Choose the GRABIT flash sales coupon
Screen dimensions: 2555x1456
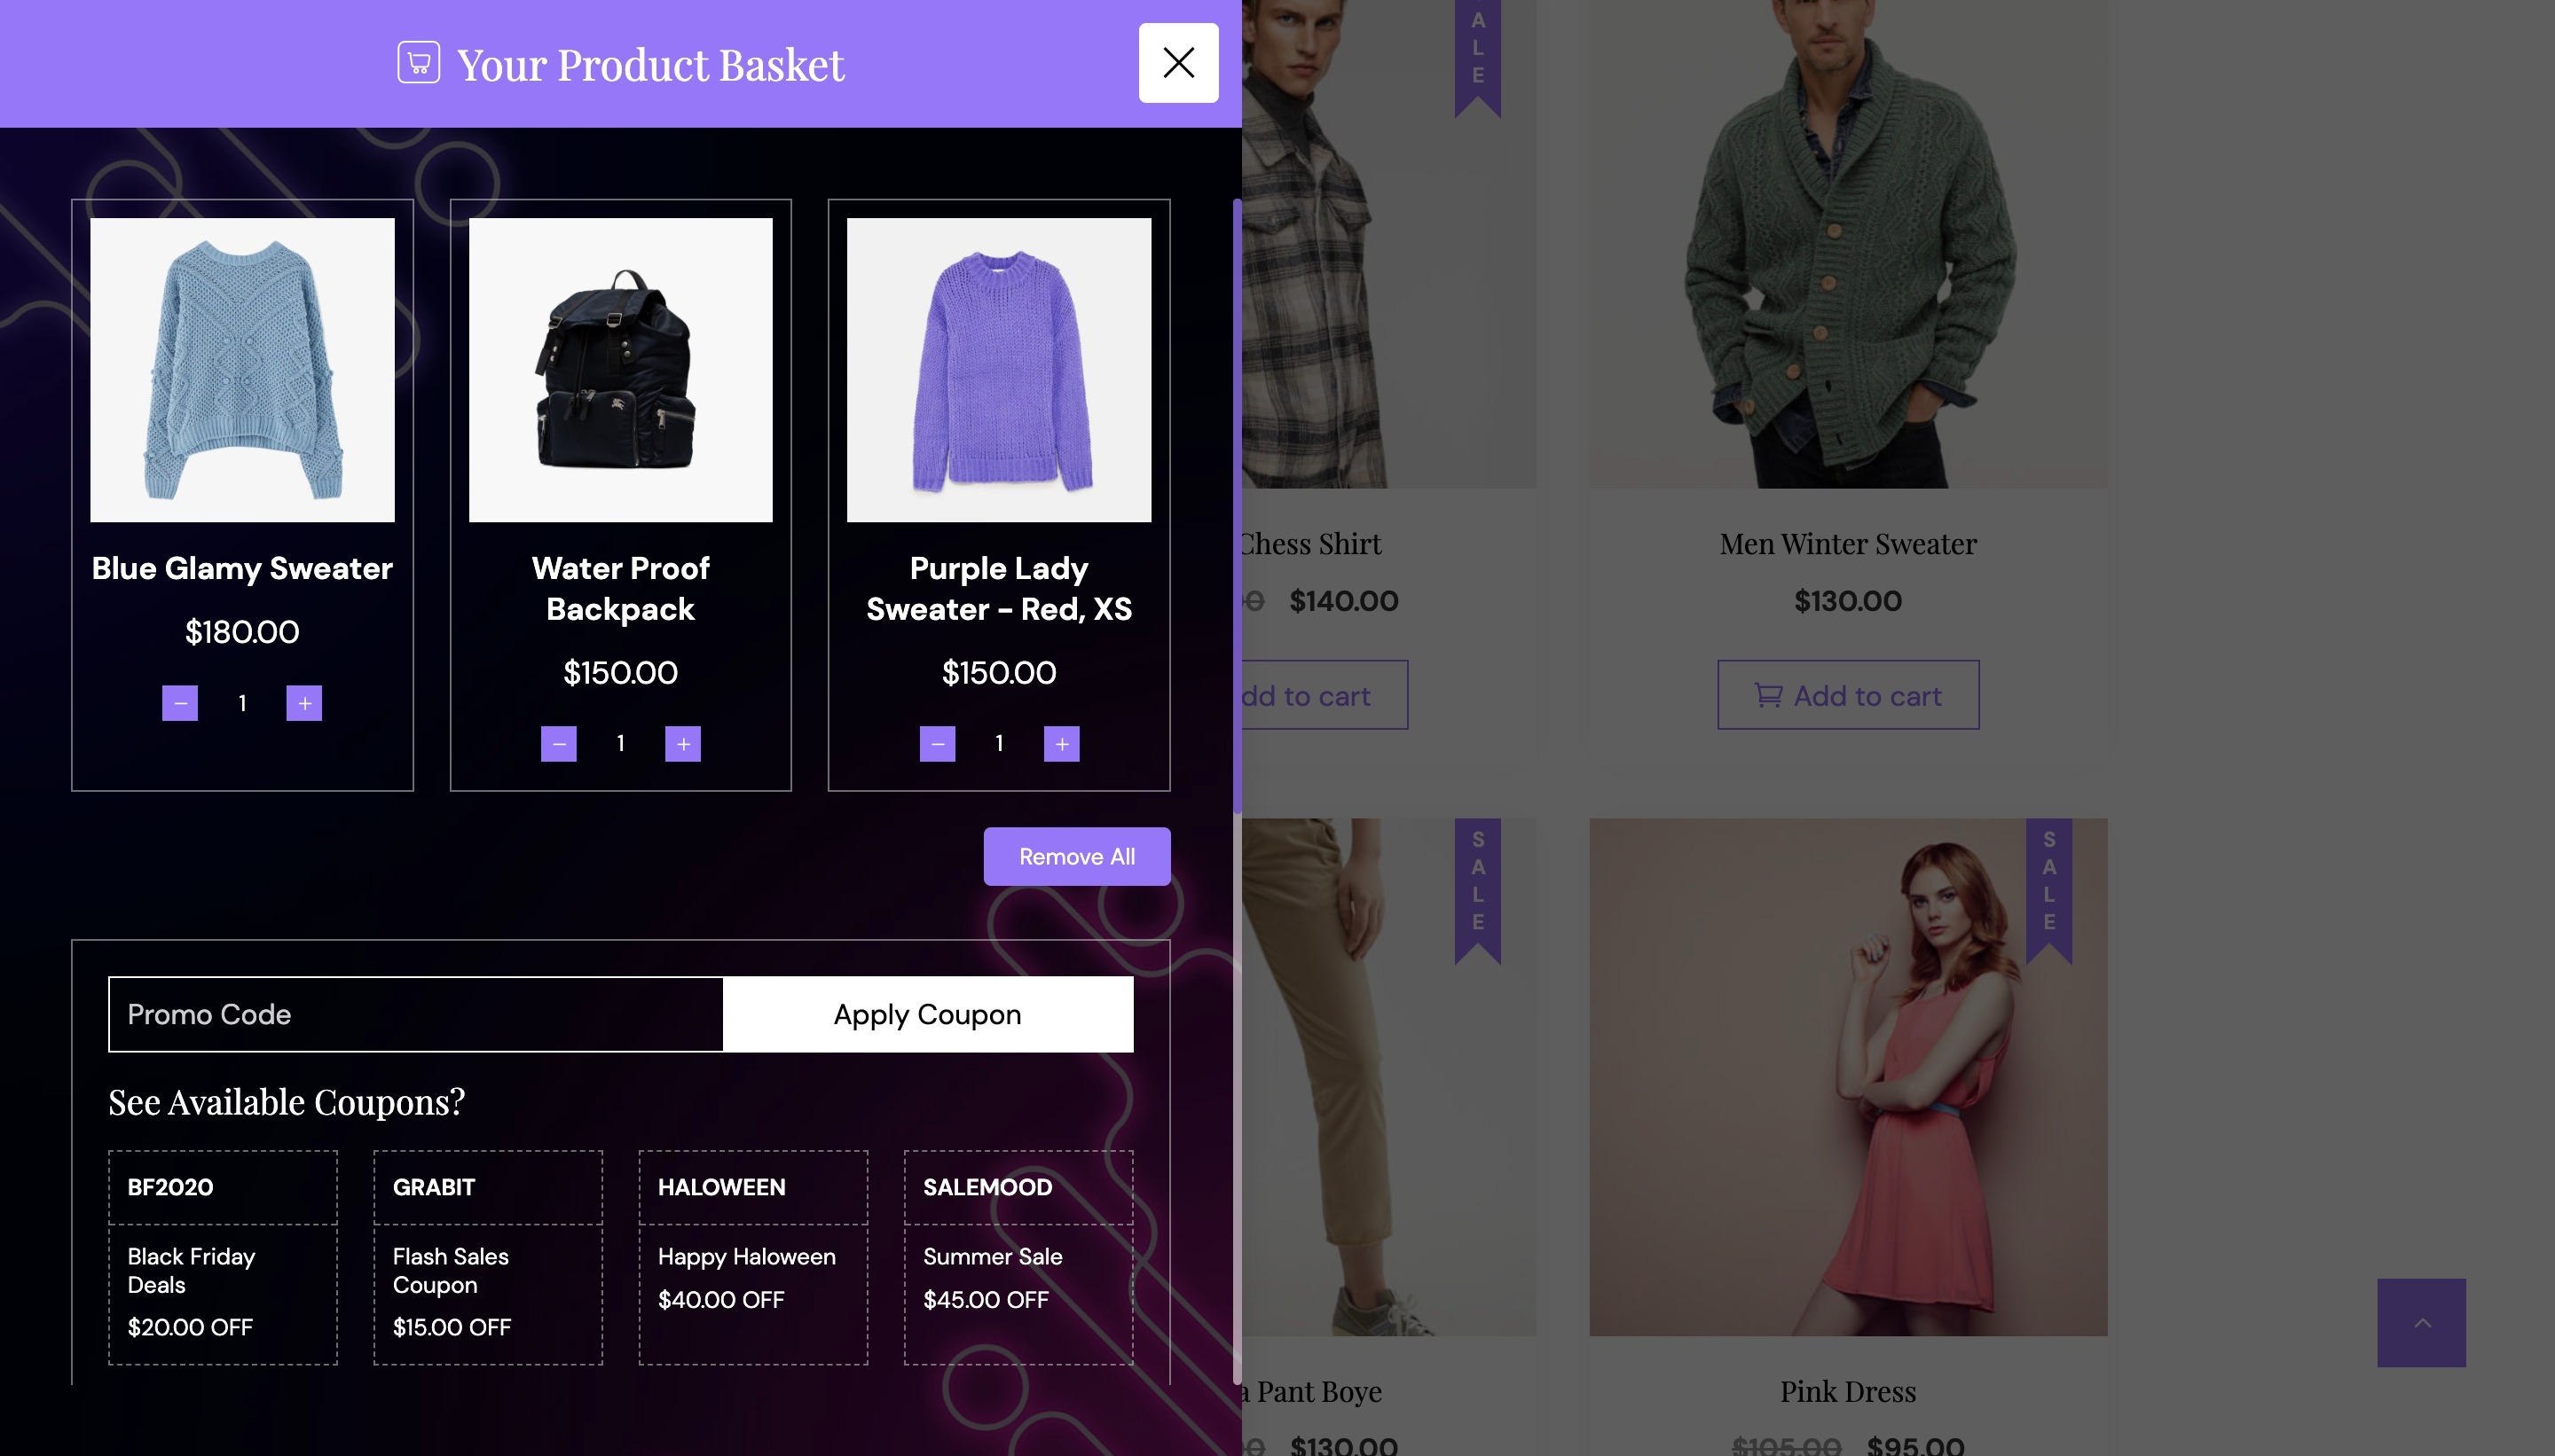487,1257
